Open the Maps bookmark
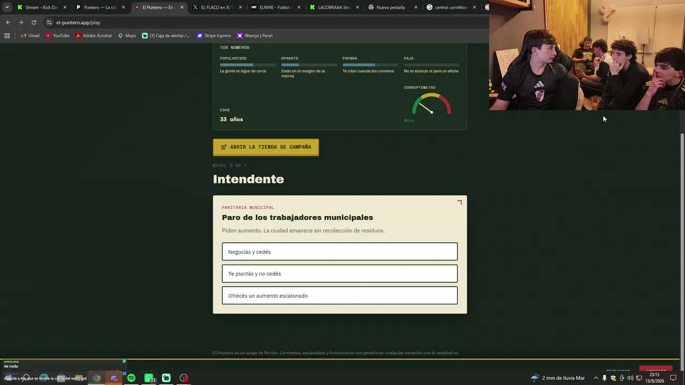 [x=127, y=36]
